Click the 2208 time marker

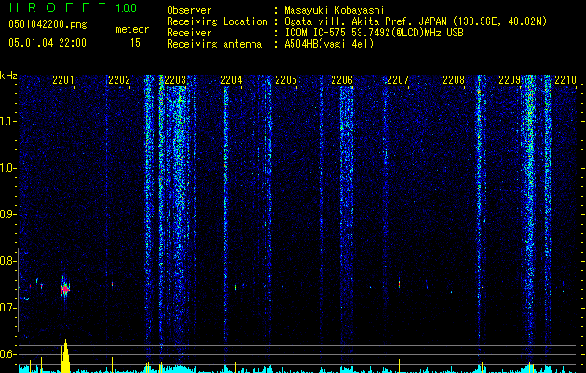454,79
